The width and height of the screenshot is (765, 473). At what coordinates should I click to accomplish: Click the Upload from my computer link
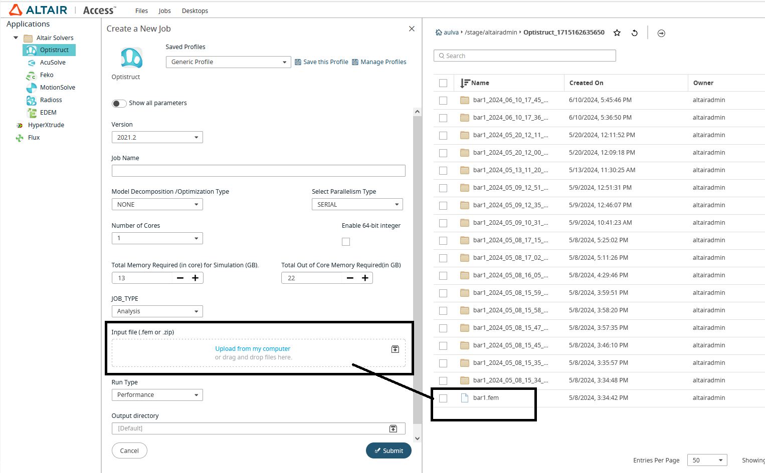[253, 349]
